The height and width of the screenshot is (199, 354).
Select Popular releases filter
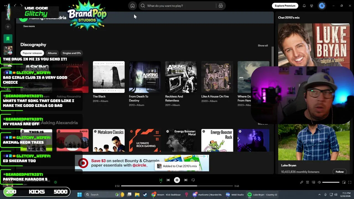point(32,53)
